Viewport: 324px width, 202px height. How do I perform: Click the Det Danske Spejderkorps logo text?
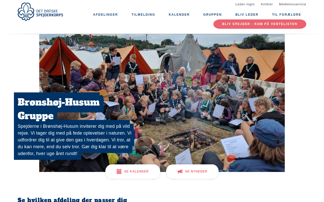pyautogui.click(x=50, y=13)
